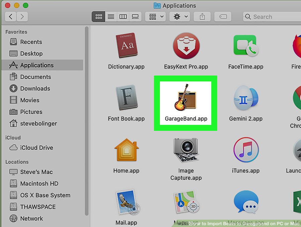
Task: Go forward with the right arrow
Action: pos(22,17)
